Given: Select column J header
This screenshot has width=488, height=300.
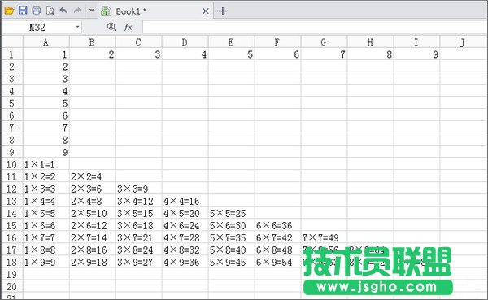Looking at the screenshot, I should click(x=463, y=42).
